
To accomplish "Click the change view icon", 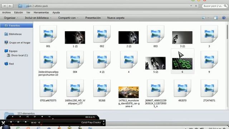I will tap(204, 18).
